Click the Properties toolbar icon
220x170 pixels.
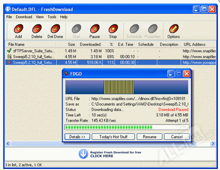tap(153, 29)
